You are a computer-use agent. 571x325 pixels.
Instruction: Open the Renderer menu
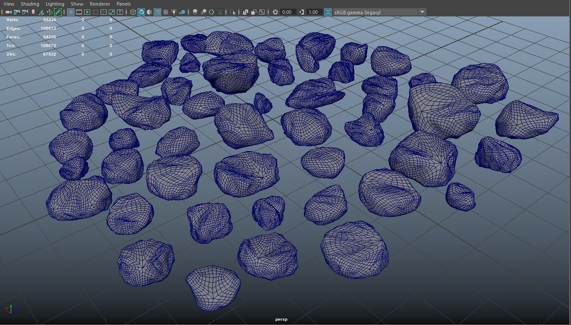tap(100, 4)
